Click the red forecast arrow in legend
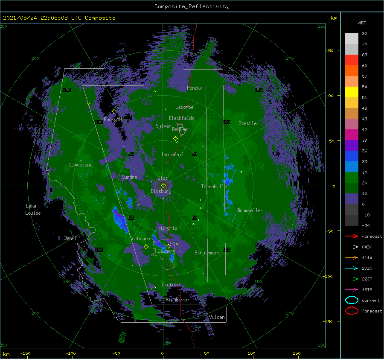 coord(352,236)
